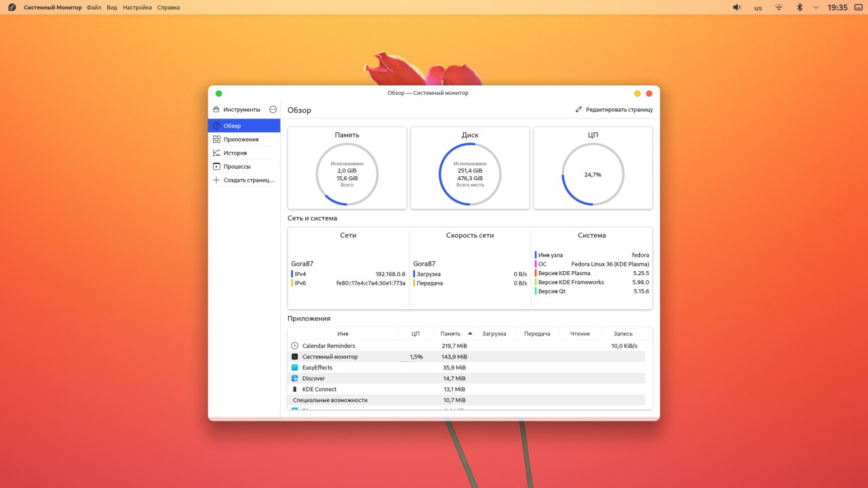868x488 pixels.
Task: Open the Справка menu
Action: point(169,7)
